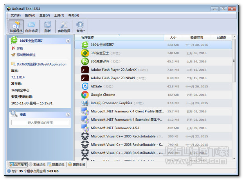This screenshot has width=243, height=180.
Task: Switch to the 系统组件 tab
Action: (37, 164)
